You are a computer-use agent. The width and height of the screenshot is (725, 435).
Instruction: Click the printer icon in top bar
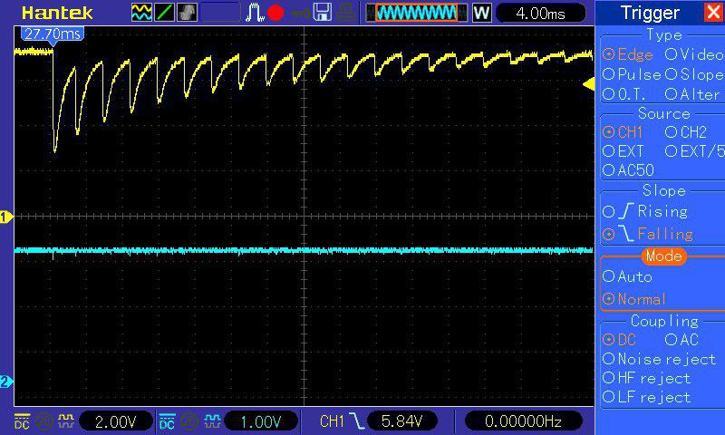point(345,13)
